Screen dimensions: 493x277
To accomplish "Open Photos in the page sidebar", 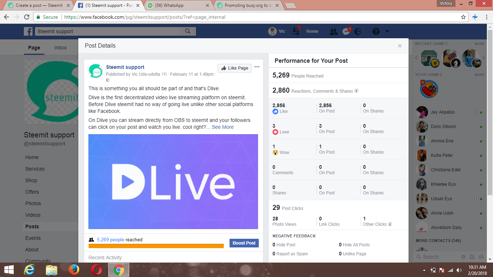I will [33, 203].
